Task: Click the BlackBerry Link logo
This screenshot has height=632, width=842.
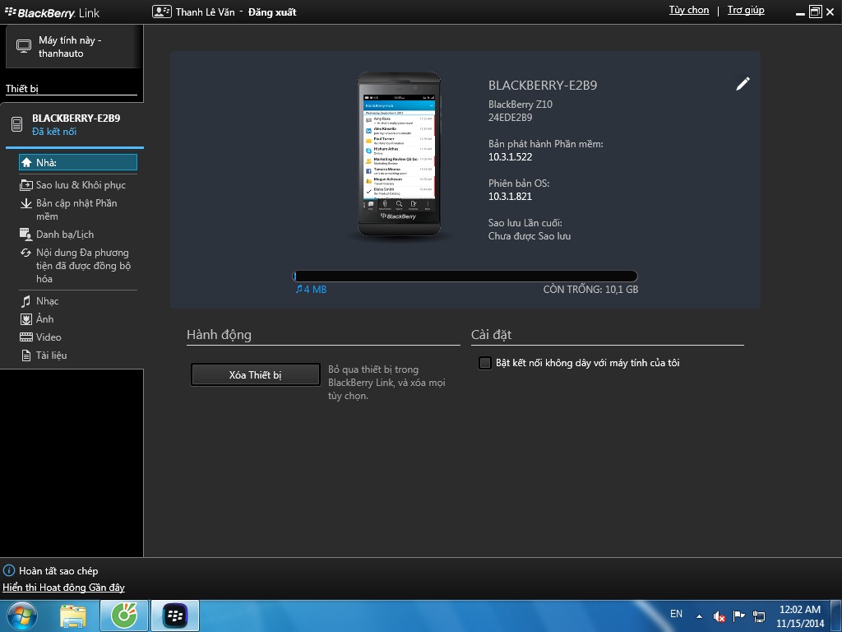Action: (52, 12)
